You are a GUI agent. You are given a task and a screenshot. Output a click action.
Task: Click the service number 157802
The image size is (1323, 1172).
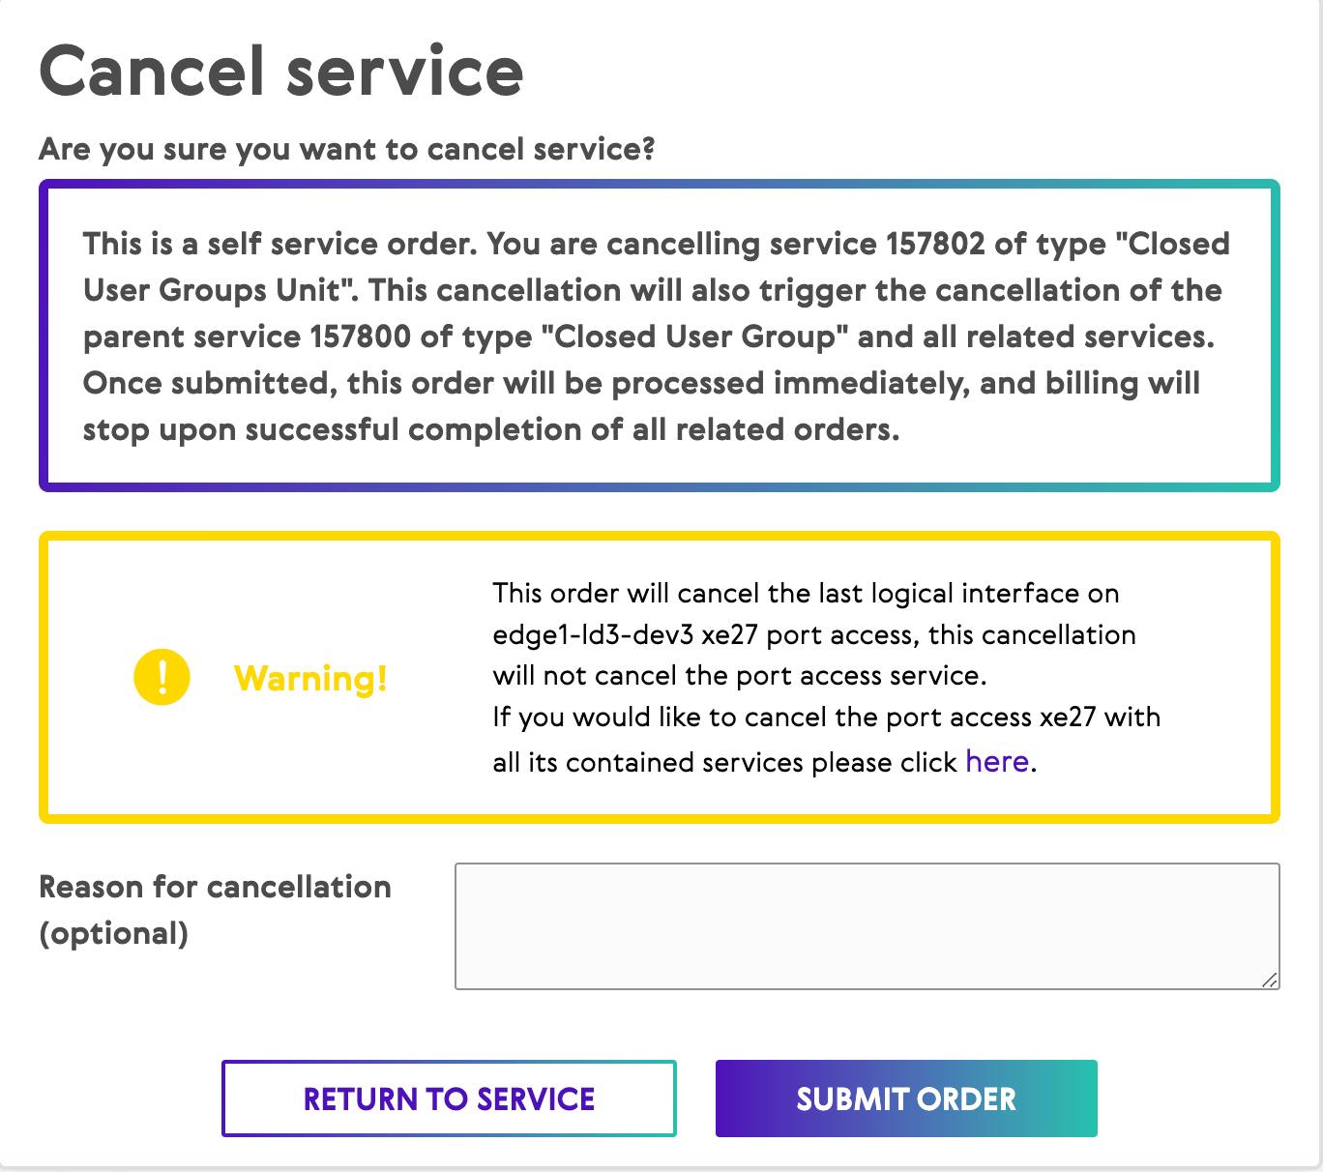click(x=935, y=244)
